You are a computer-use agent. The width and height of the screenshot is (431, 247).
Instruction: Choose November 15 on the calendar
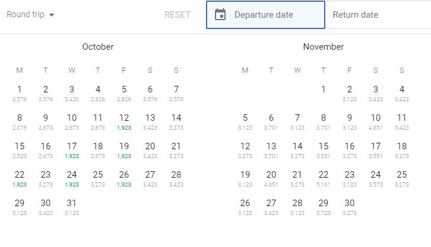point(324,149)
